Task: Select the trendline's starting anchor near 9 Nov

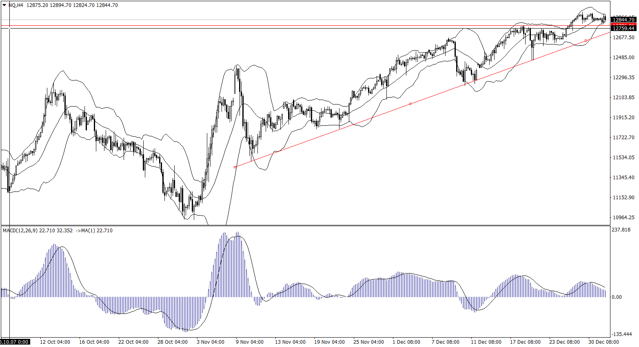Action: tap(235, 167)
